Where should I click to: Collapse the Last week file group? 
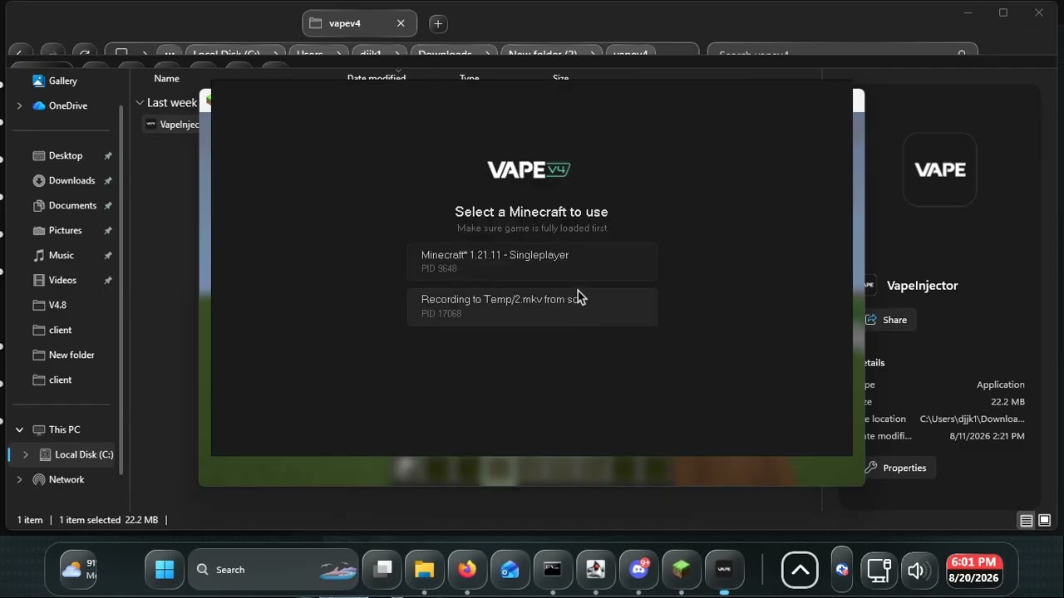pyautogui.click(x=140, y=103)
